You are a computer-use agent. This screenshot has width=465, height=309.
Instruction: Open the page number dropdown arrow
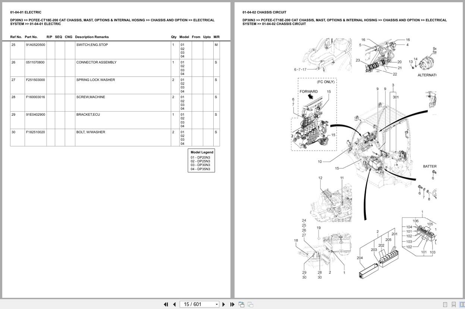(217, 305)
